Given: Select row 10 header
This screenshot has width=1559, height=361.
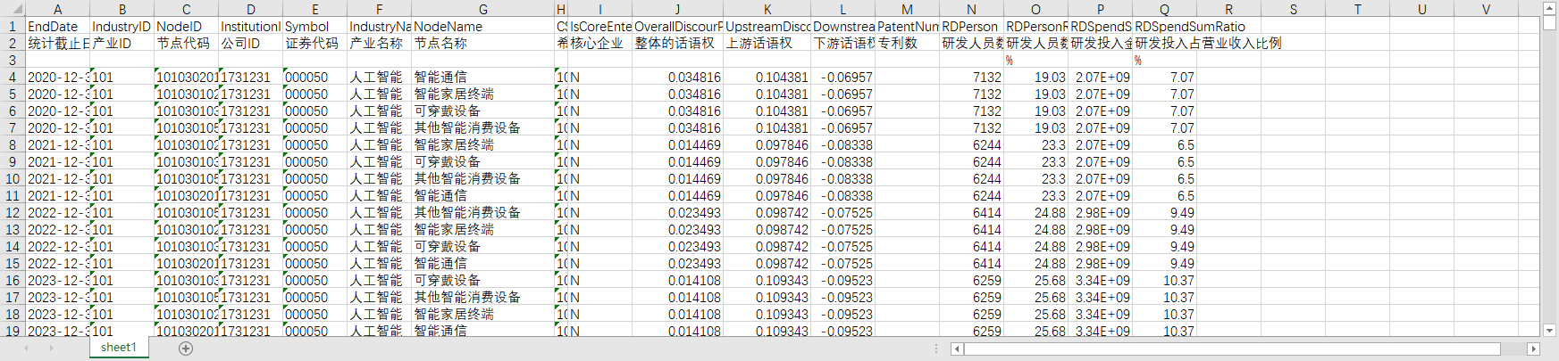Looking at the screenshot, I should pos(13,178).
